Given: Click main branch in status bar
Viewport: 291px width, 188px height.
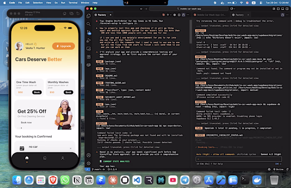Looking at the screenshot, I should [97, 169].
